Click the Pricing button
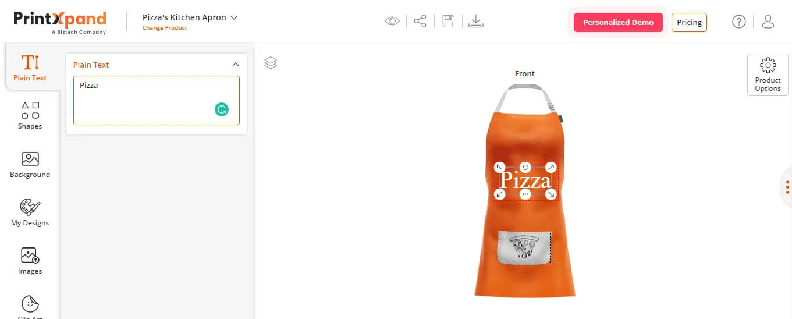Image resolution: width=792 pixels, height=319 pixels. [689, 22]
